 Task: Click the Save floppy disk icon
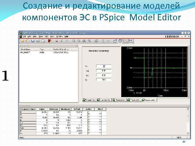(33, 41)
